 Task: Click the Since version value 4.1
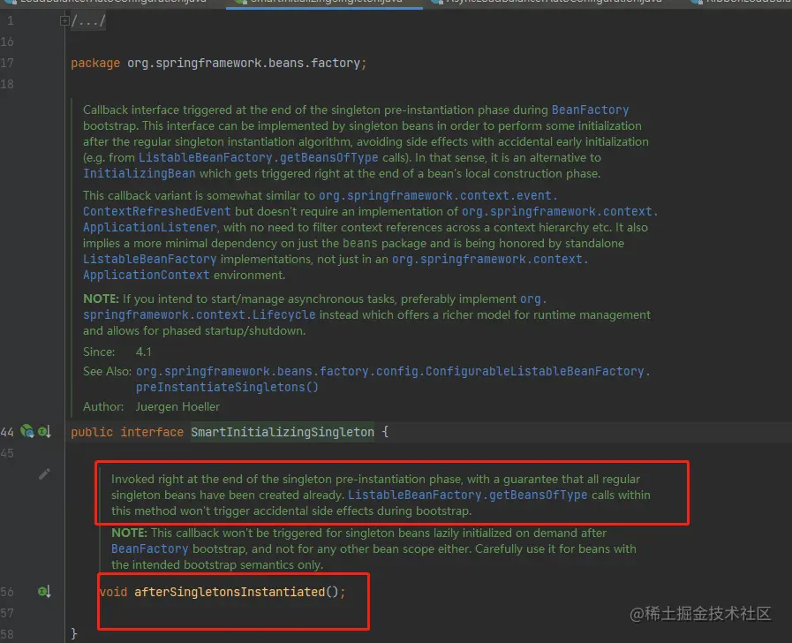tap(143, 352)
